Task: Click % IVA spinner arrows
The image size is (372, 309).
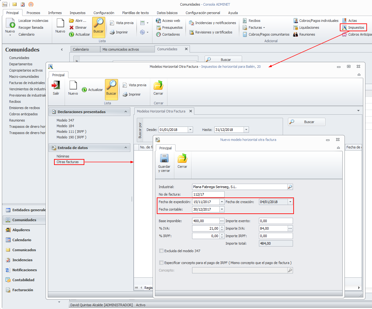Action: click(222, 228)
